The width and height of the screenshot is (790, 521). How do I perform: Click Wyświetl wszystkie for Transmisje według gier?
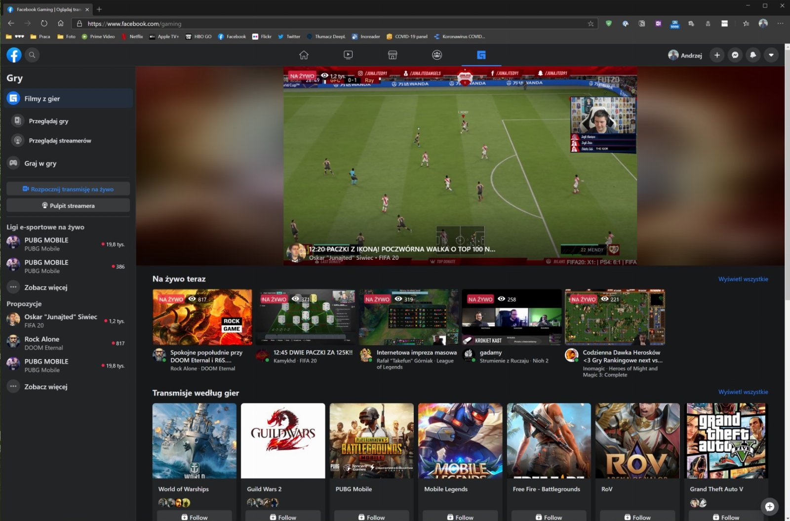743,392
